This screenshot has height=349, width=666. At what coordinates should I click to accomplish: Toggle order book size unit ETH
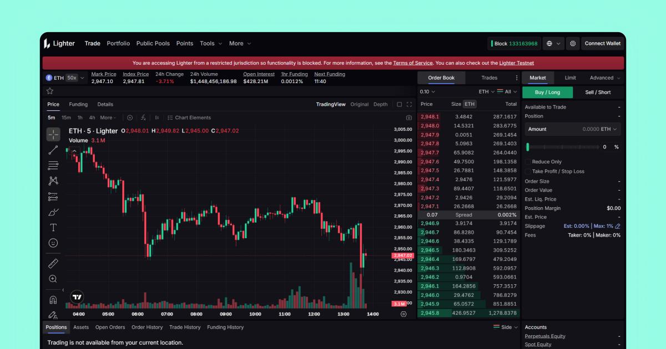tap(470, 104)
